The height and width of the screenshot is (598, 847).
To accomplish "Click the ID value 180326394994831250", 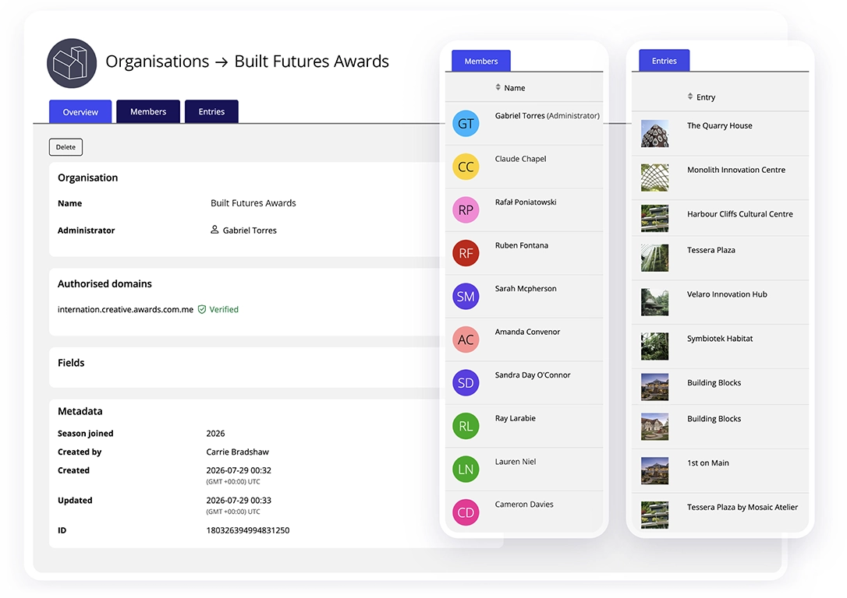I will (x=248, y=530).
